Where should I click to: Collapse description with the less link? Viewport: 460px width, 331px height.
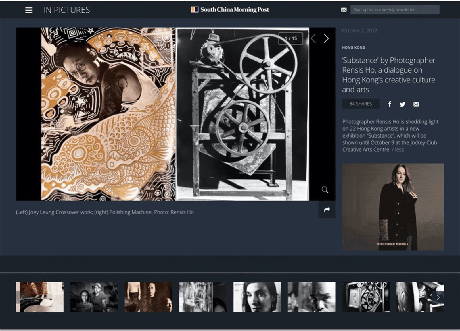pos(399,150)
